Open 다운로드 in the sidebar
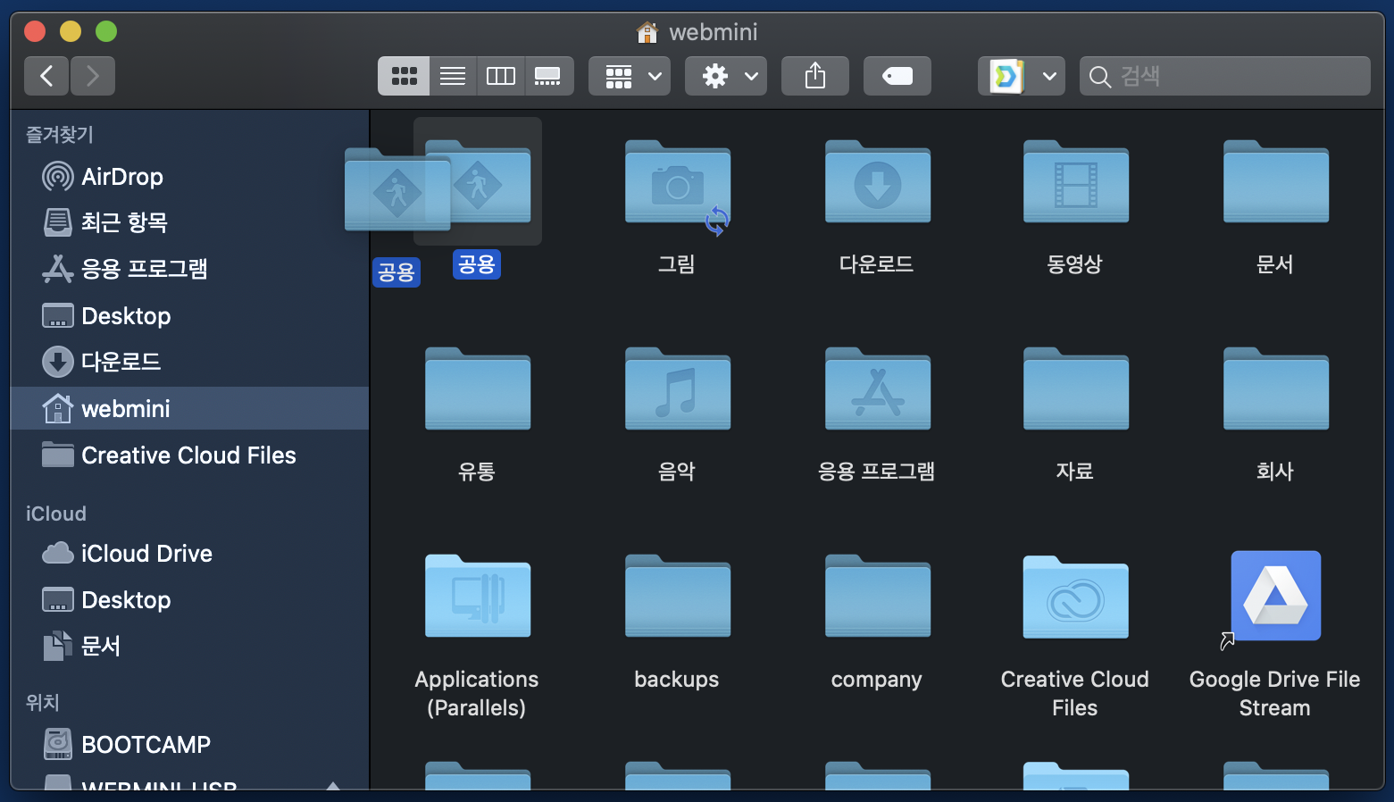Viewport: 1394px width, 802px height. click(189, 362)
